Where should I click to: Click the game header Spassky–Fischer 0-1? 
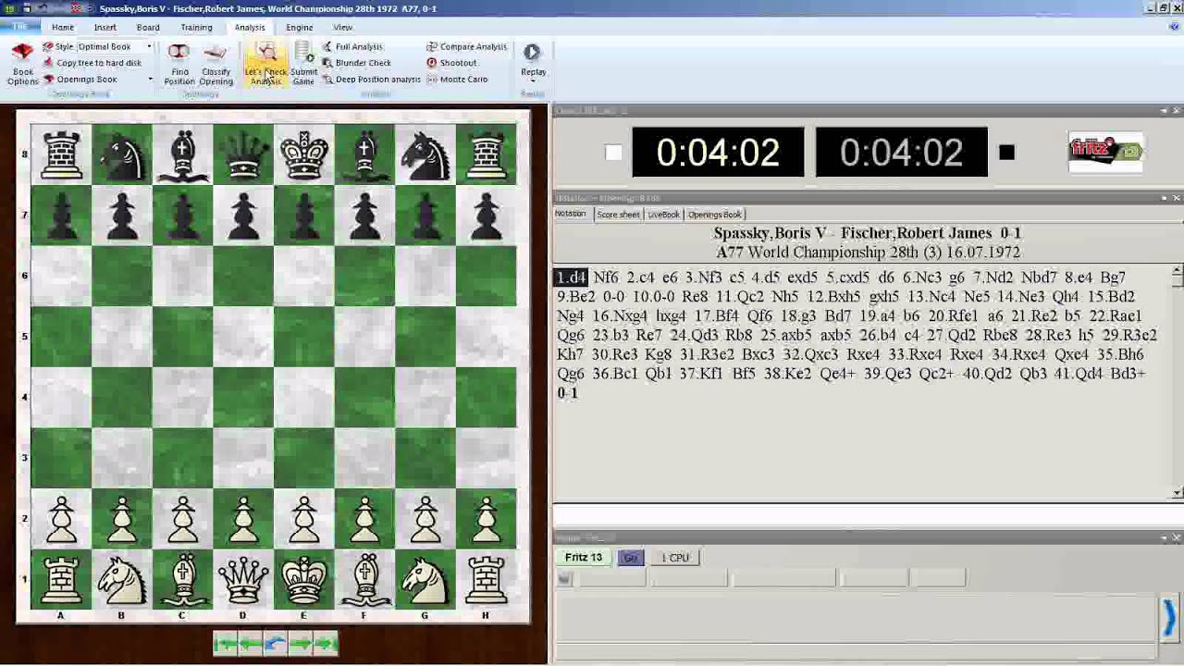[867, 233]
